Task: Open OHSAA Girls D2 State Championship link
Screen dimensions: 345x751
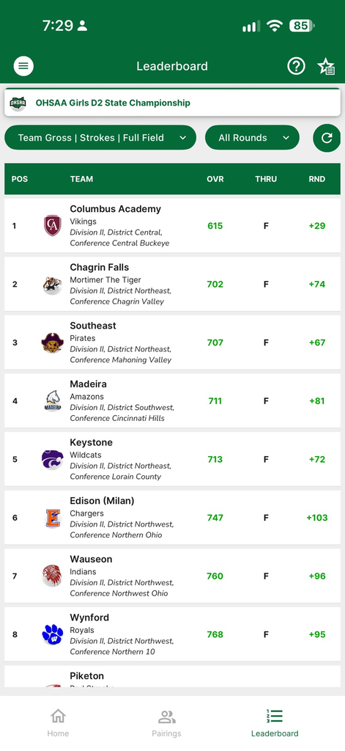Action: [x=113, y=103]
